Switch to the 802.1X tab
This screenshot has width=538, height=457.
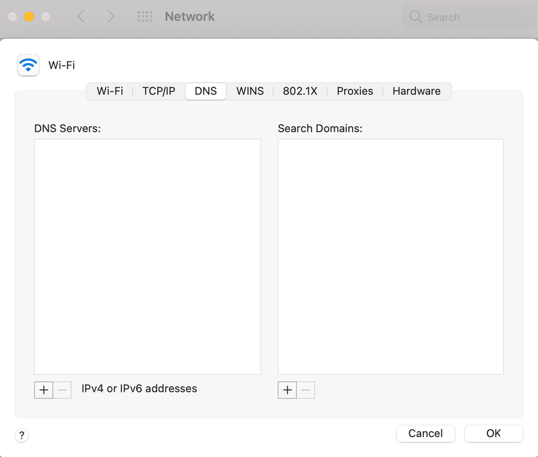[x=300, y=91]
